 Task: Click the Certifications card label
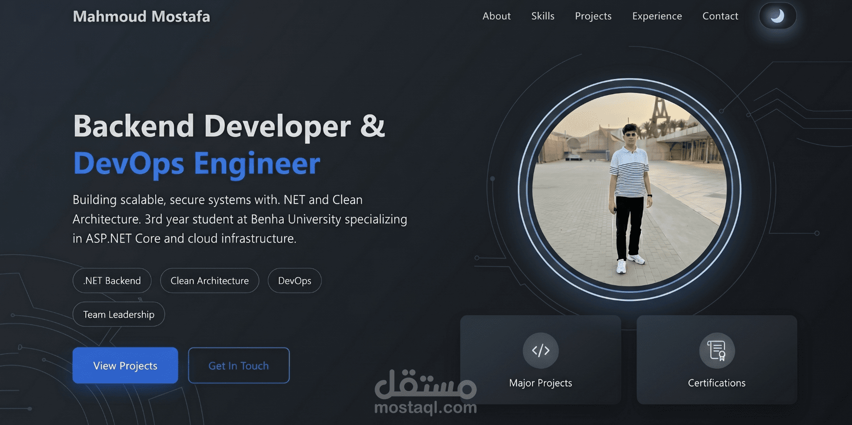click(717, 383)
